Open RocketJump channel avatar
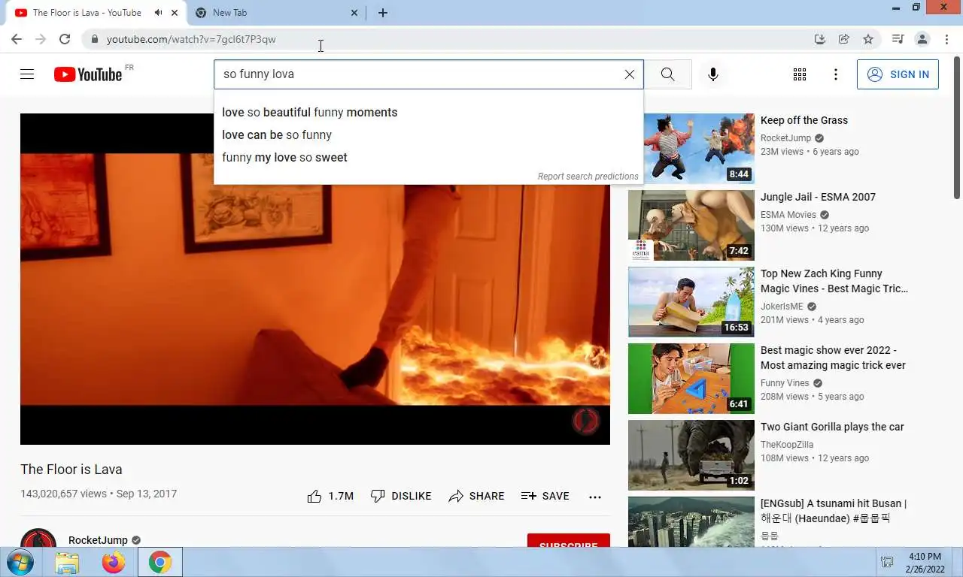963x577 pixels. 38,538
